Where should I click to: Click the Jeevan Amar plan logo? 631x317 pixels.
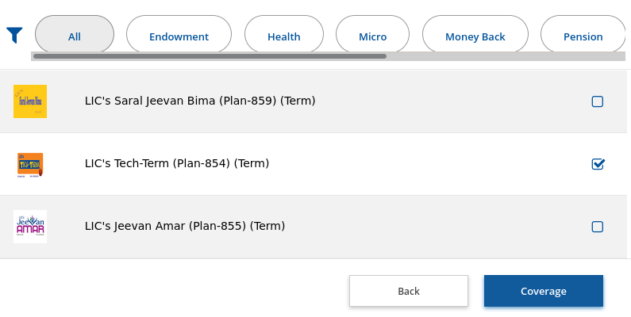coord(30,227)
